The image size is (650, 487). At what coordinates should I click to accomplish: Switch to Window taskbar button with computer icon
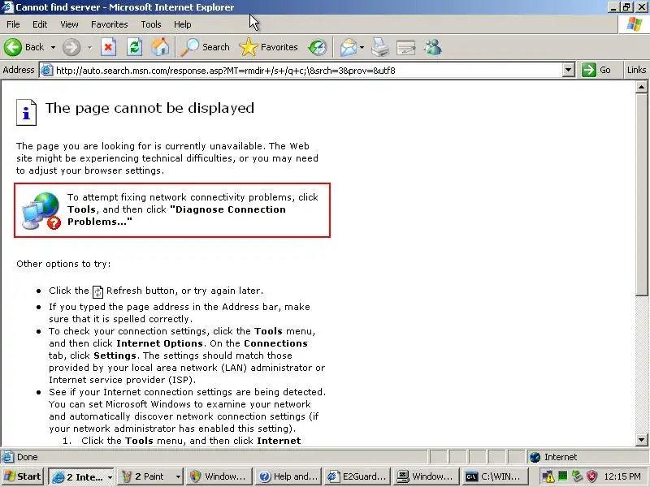click(x=426, y=476)
